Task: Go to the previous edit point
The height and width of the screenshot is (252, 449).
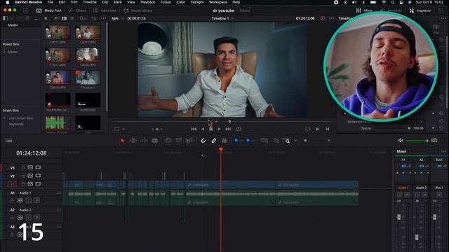Action: click(x=328, y=129)
